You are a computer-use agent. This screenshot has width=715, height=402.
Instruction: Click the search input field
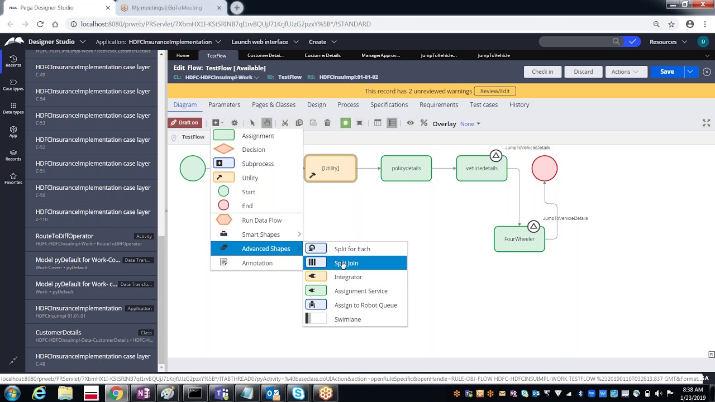pos(575,42)
